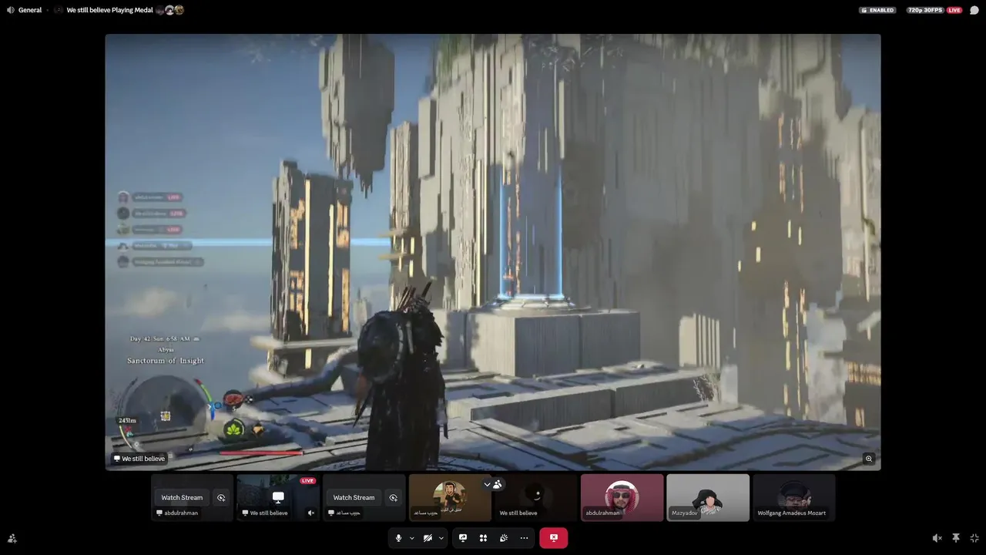Open the activities launcher icon
986x555 pixels.
tap(483, 538)
